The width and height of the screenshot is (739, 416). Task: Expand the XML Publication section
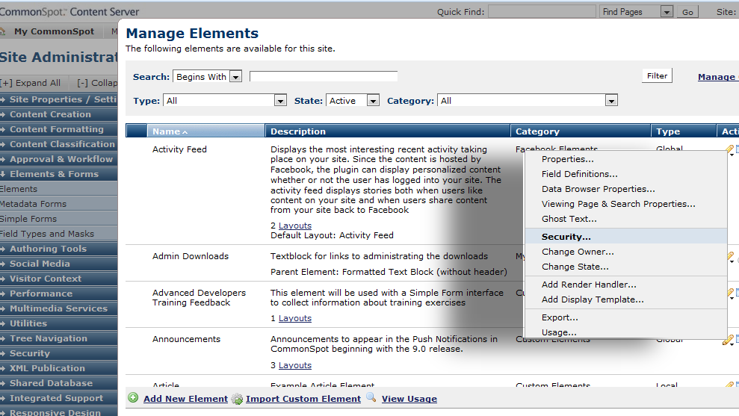point(58,368)
